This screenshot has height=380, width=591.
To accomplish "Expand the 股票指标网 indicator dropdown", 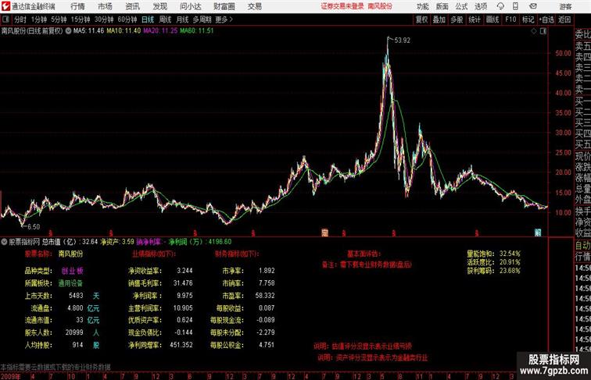I will click(4, 242).
